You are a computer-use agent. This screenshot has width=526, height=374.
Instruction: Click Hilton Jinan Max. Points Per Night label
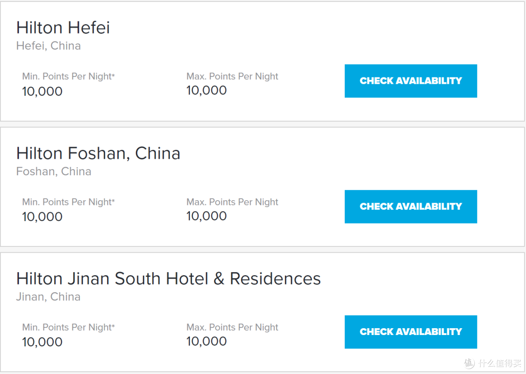(x=232, y=327)
